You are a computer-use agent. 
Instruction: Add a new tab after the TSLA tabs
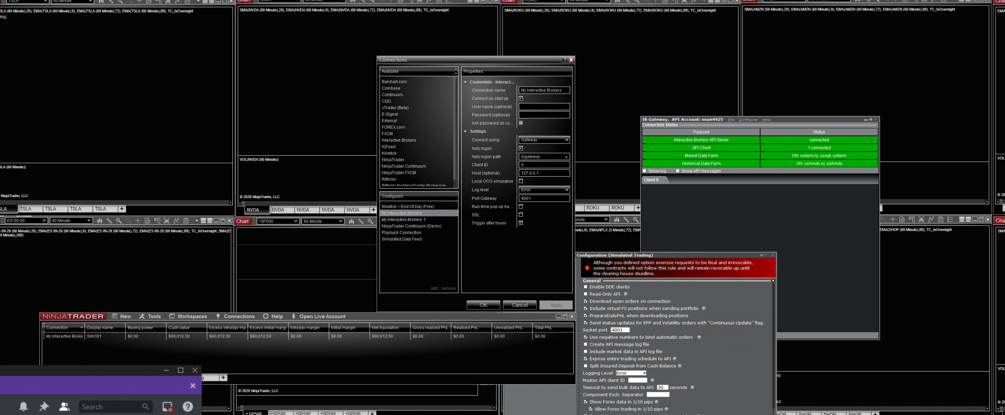pyautogui.click(x=122, y=209)
